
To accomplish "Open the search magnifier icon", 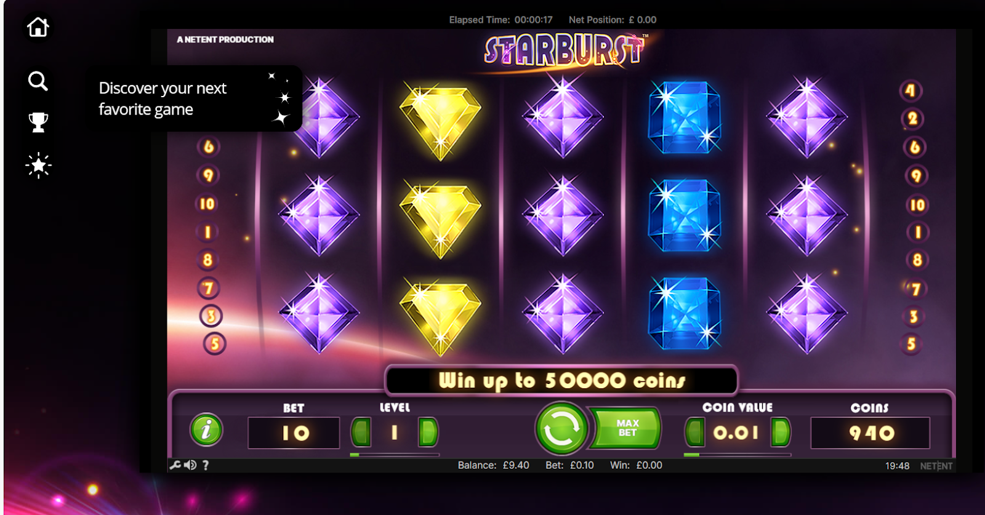I will click(x=38, y=81).
